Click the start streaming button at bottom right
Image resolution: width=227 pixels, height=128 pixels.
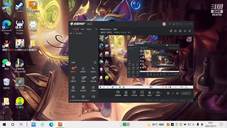click(x=186, y=93)
